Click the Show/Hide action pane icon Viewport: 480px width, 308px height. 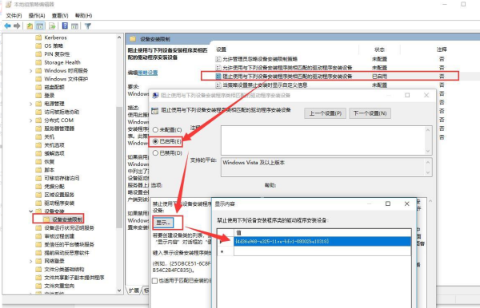click(74, 26)
